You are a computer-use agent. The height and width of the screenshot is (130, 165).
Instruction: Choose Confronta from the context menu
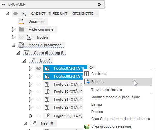[x=118, y=74]
